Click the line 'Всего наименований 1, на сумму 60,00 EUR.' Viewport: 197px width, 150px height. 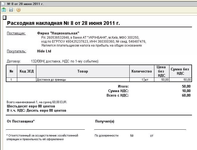37,102
